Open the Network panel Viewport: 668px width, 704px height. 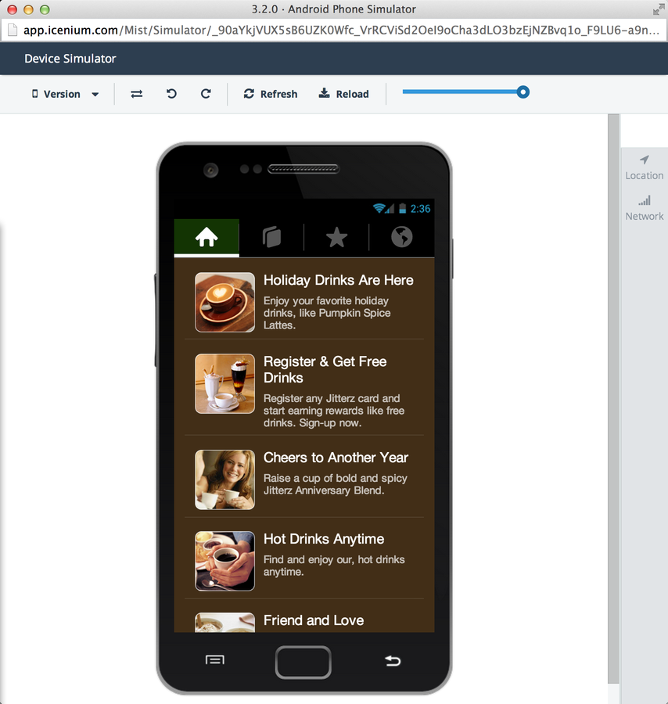click(x=645, y=208)
